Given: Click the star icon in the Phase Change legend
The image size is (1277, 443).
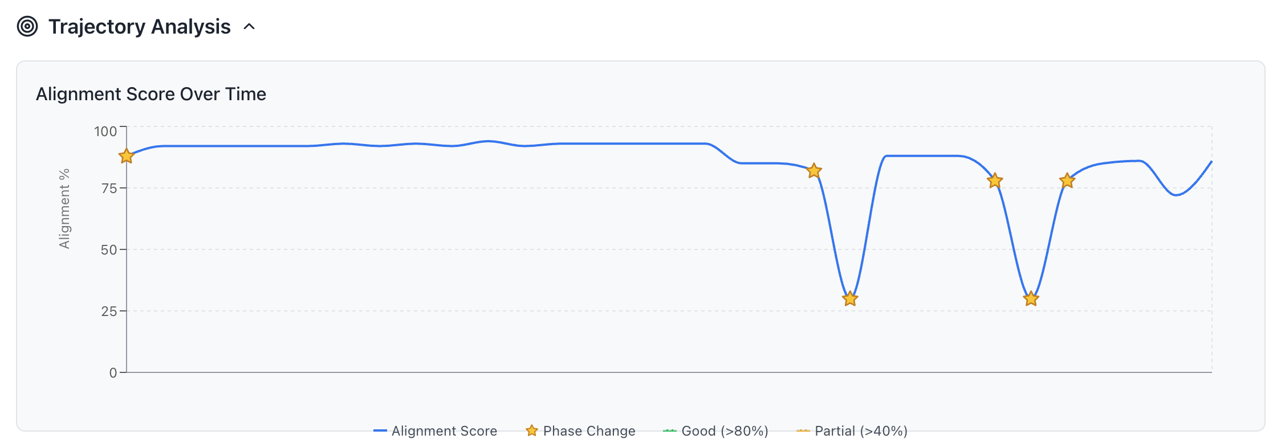Looking at the screenshot, I should pos(531,430).
